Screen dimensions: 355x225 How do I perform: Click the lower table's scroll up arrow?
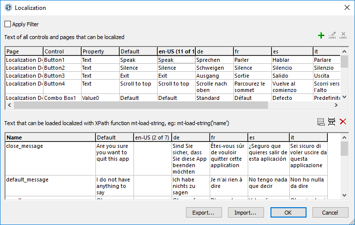[x=344, y=136]
